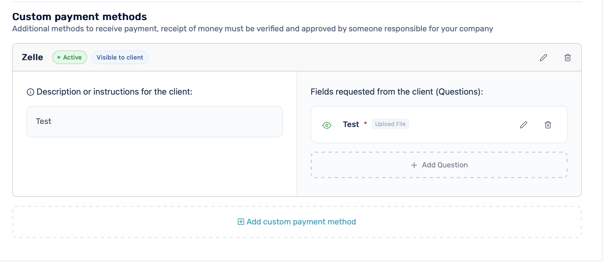Click the info icon beside Description
This screenshot has width=605, height=262.
31,92
